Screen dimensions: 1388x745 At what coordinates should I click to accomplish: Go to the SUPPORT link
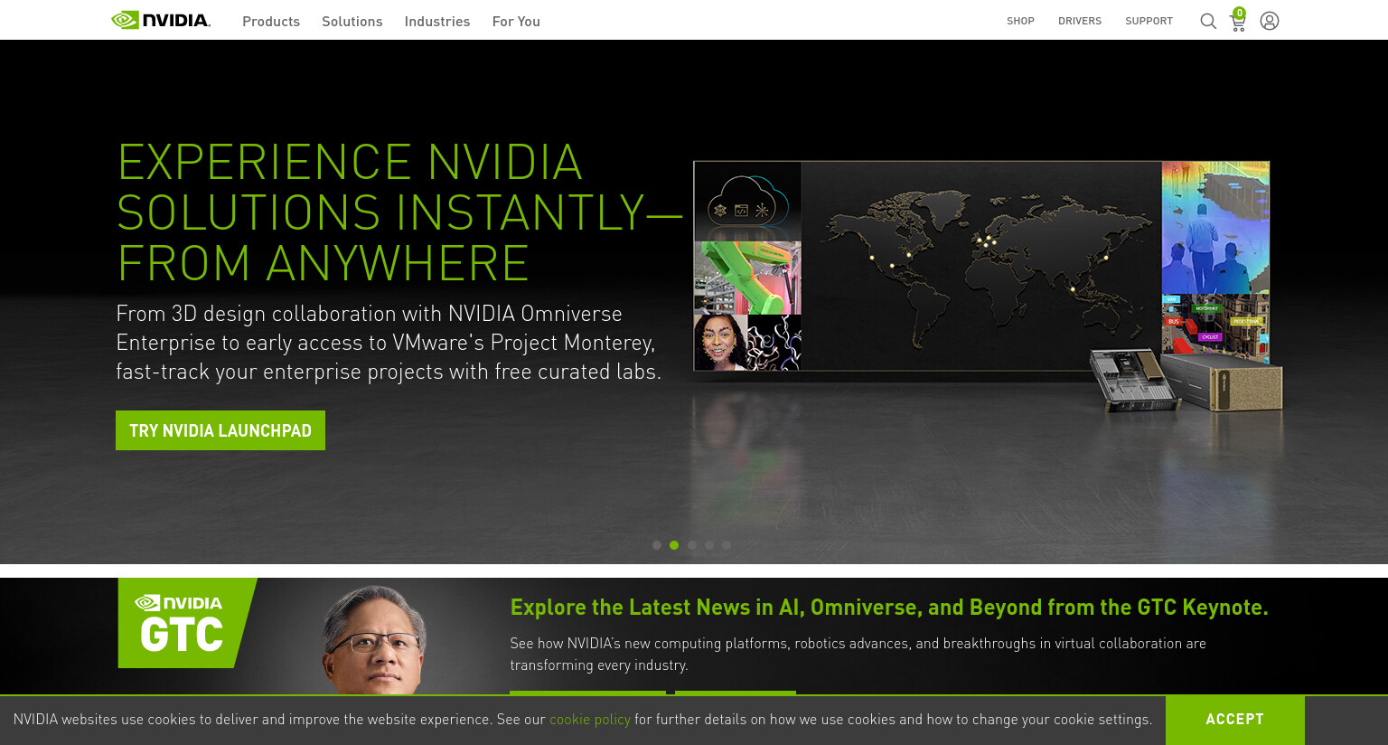[x=1149, y=21]
